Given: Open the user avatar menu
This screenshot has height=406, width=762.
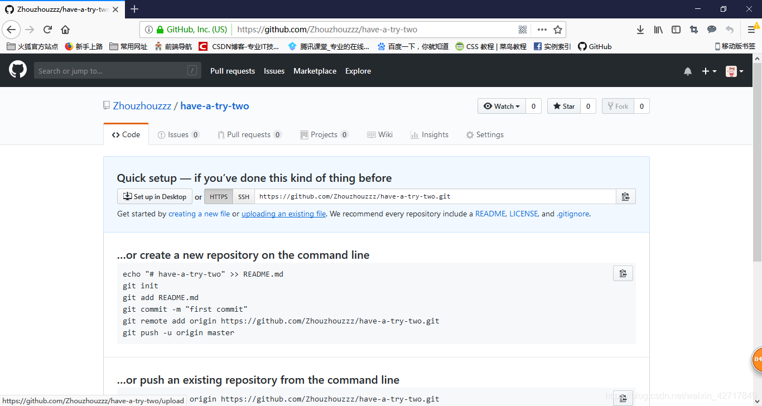Looking at the screenshot, I should (x=735, y=71).
